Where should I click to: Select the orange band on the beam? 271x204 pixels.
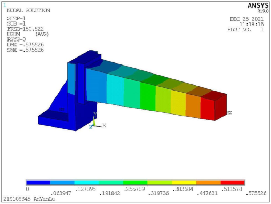pyautogui.click(x=193, y=105)
